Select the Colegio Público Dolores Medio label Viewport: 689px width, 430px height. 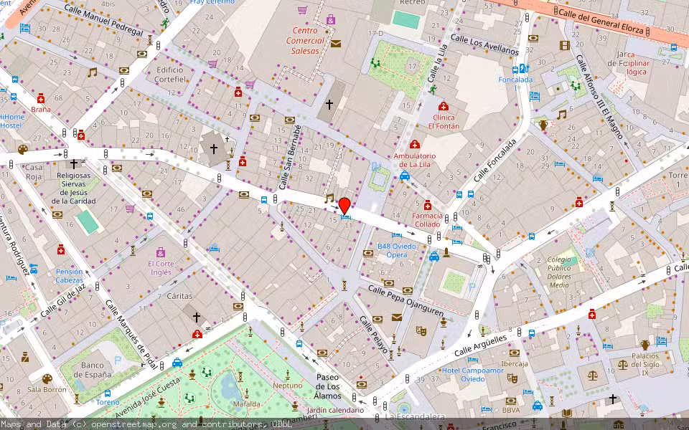pyautogui.click(x=559, y=272)
